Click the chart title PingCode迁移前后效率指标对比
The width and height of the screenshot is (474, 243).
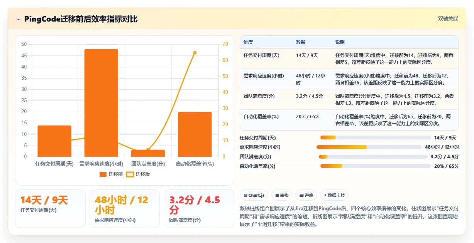(81, 19)
